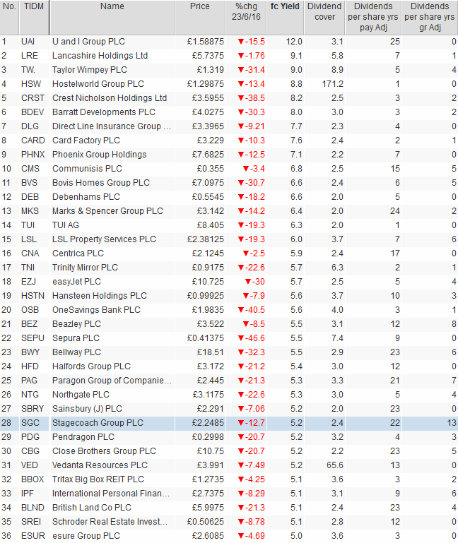The height and width of the screenshot is (543, 458).
Task: Select Sepura PLC entry
Action: (x=229, y=338)
